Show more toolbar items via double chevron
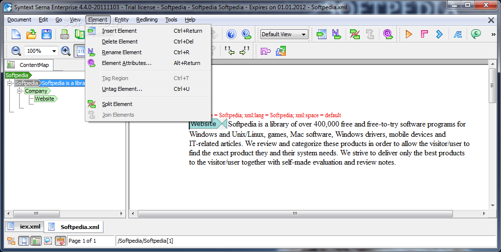Viewport: 501px width, 252px height. tap(493, 34)
